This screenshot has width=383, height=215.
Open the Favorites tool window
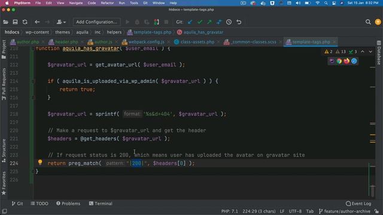[x=4, y=183]
